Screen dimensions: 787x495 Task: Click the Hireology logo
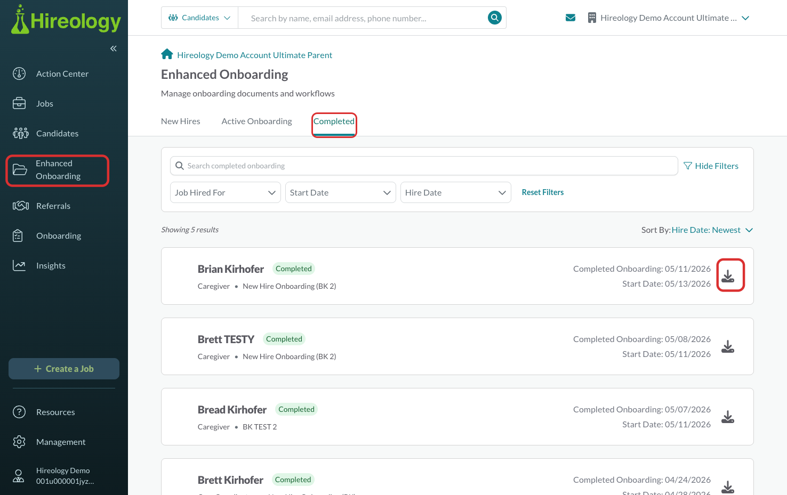tap(66, 20)
